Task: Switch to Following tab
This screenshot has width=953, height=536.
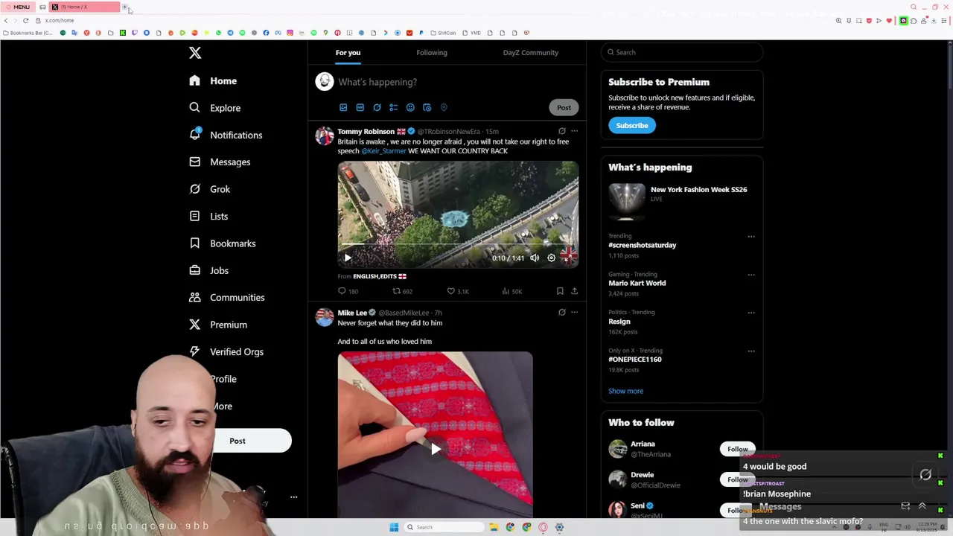Action: pos(432,53)
